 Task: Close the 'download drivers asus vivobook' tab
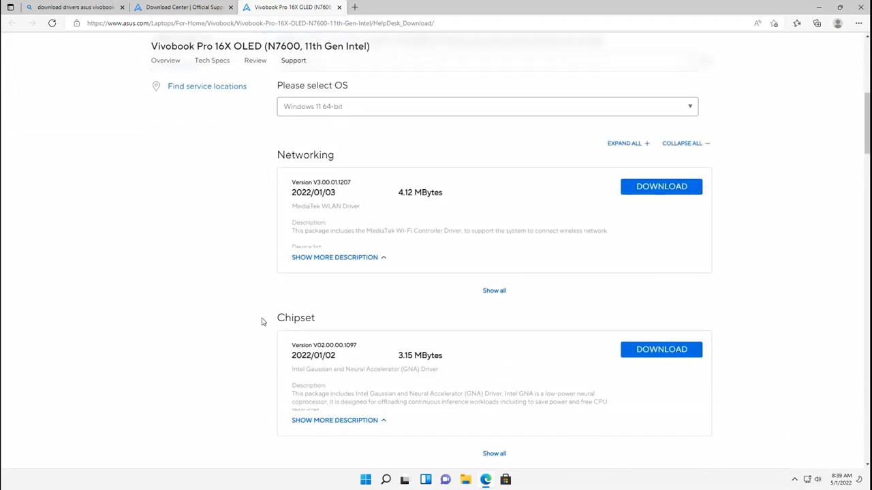[122, 7]
